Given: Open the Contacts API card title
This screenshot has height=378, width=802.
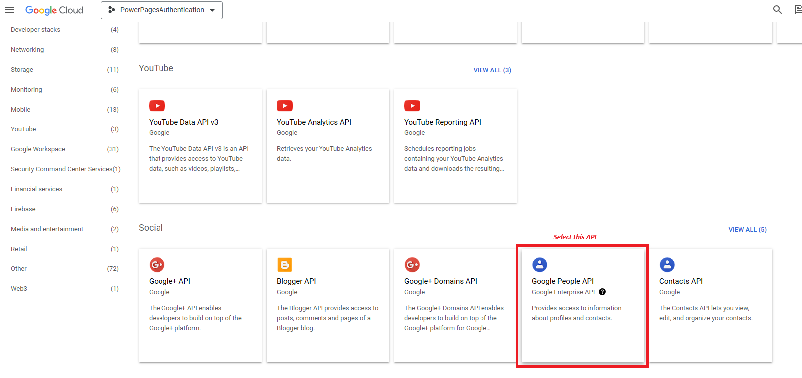Looking at the screenshot, I should click(x=681, y=281).
